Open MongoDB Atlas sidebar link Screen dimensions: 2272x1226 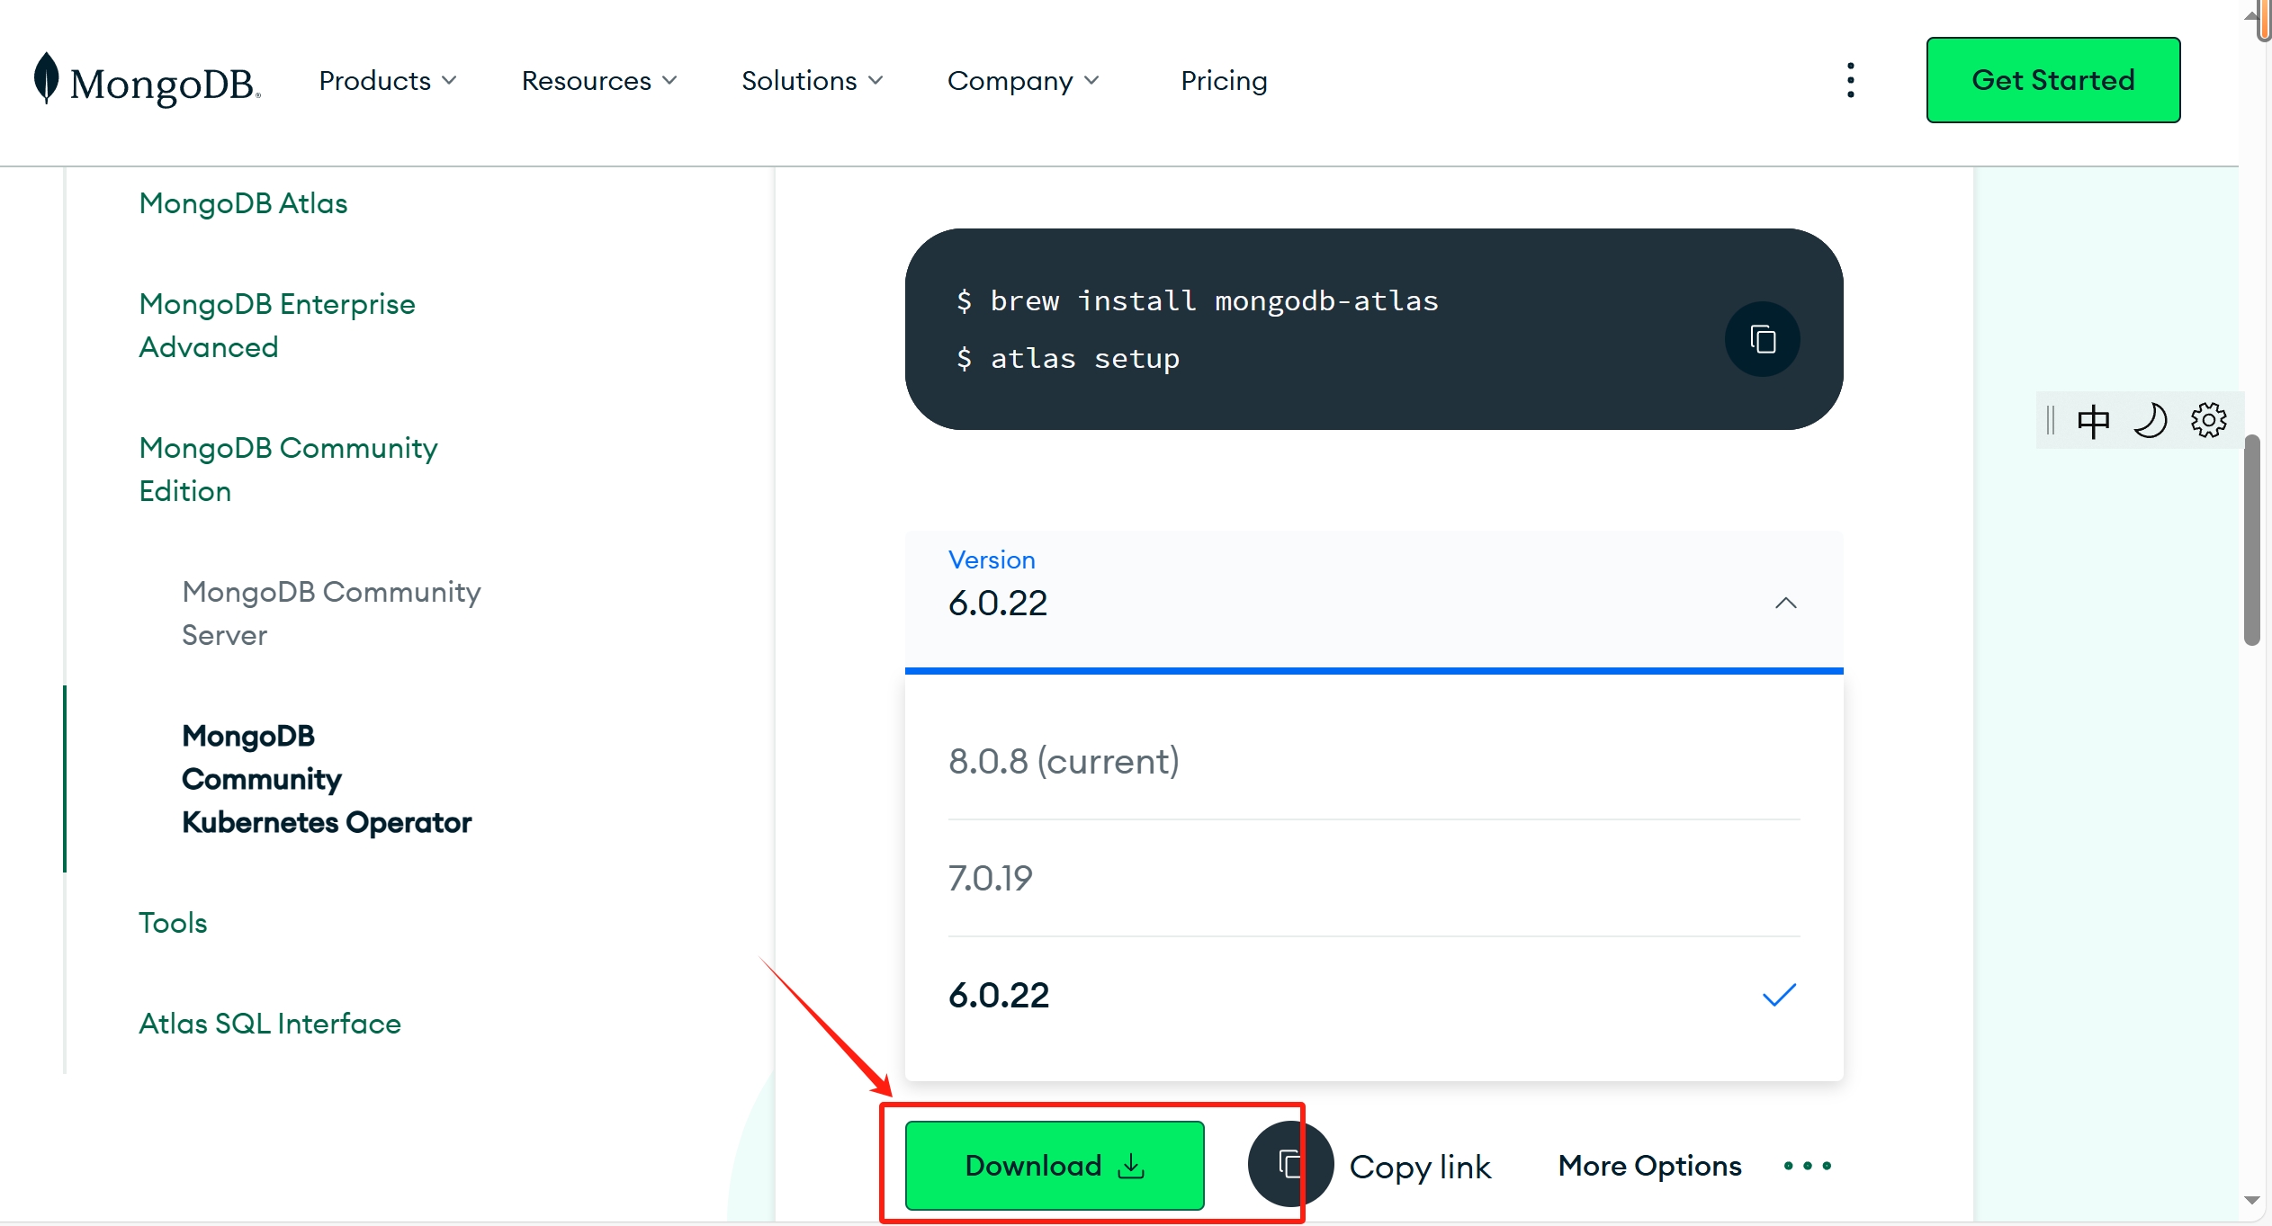pos(243,202)
